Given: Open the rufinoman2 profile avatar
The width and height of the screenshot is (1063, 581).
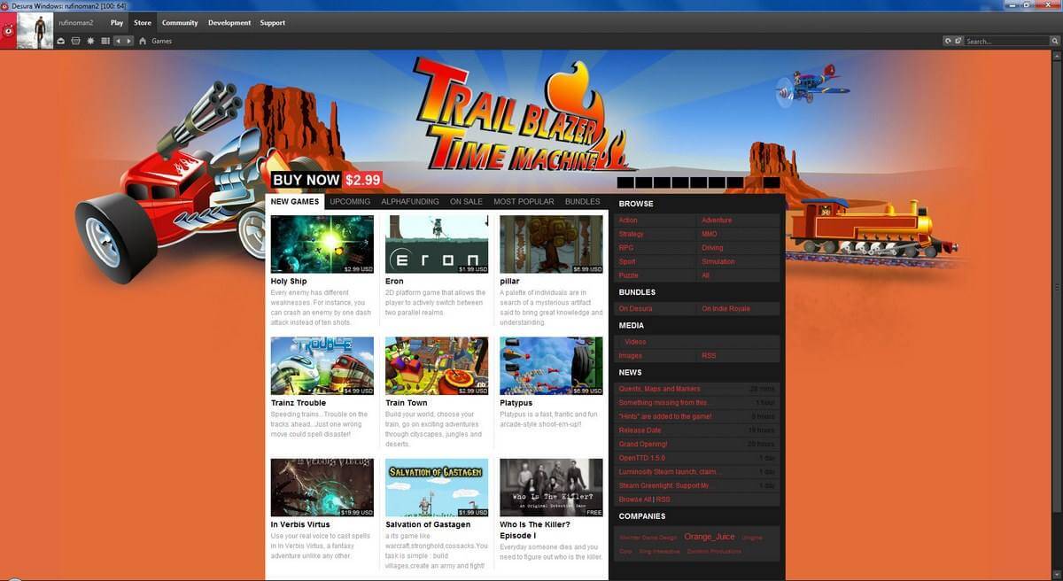Looking at the screenshot, I should tap(35, 31).
